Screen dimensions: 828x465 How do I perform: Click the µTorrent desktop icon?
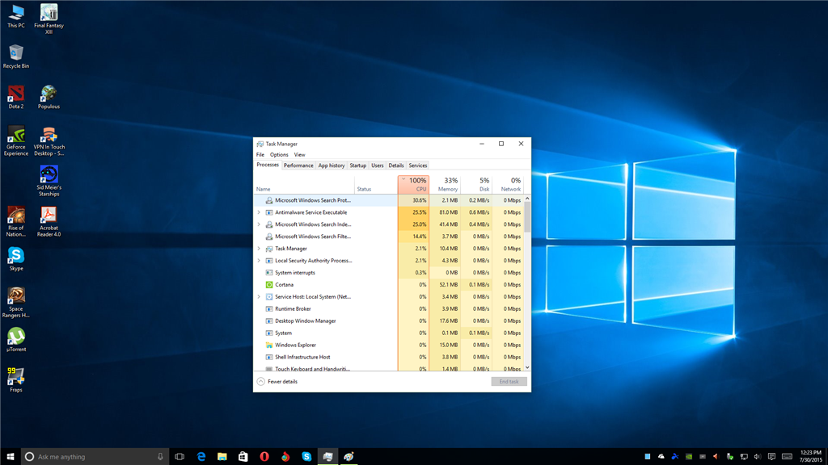(16, 337)
